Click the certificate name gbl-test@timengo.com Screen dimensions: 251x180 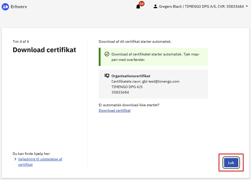pos(161,82)
